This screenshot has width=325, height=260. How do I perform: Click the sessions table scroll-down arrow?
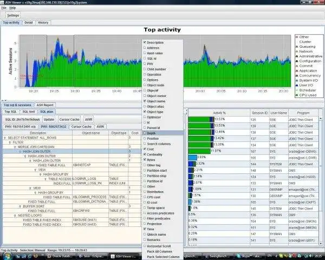[x=321, y=243]
